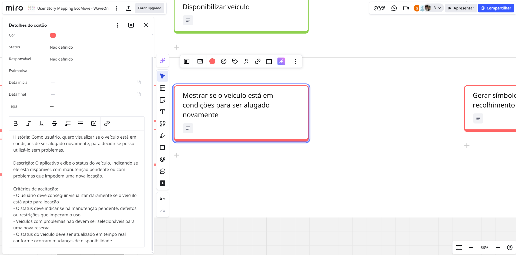Viewport: 516px width, 255px height.
Task: Insert a checklist in description
Action: point(94,124)
